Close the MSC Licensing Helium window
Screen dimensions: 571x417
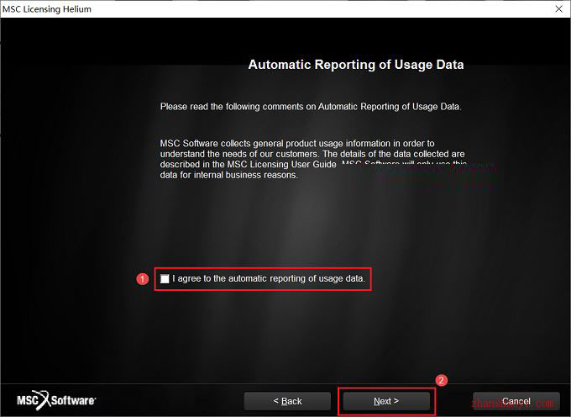(559, 8)
